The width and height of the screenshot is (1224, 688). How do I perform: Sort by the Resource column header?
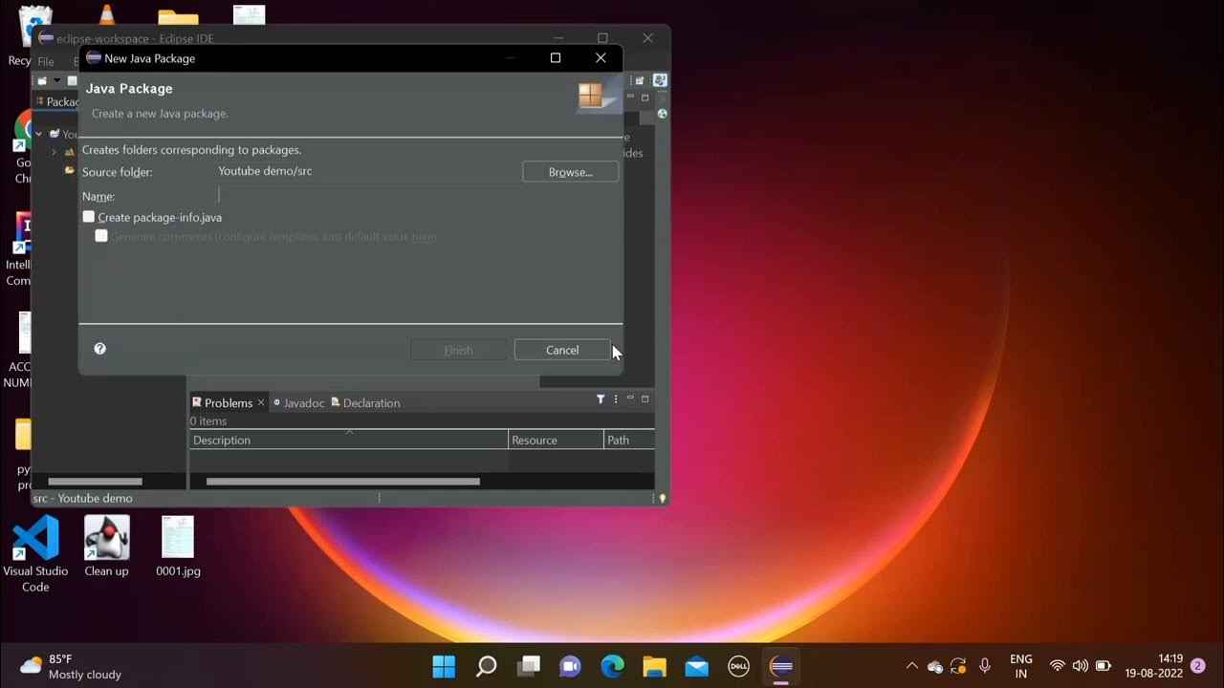point(556,440)
